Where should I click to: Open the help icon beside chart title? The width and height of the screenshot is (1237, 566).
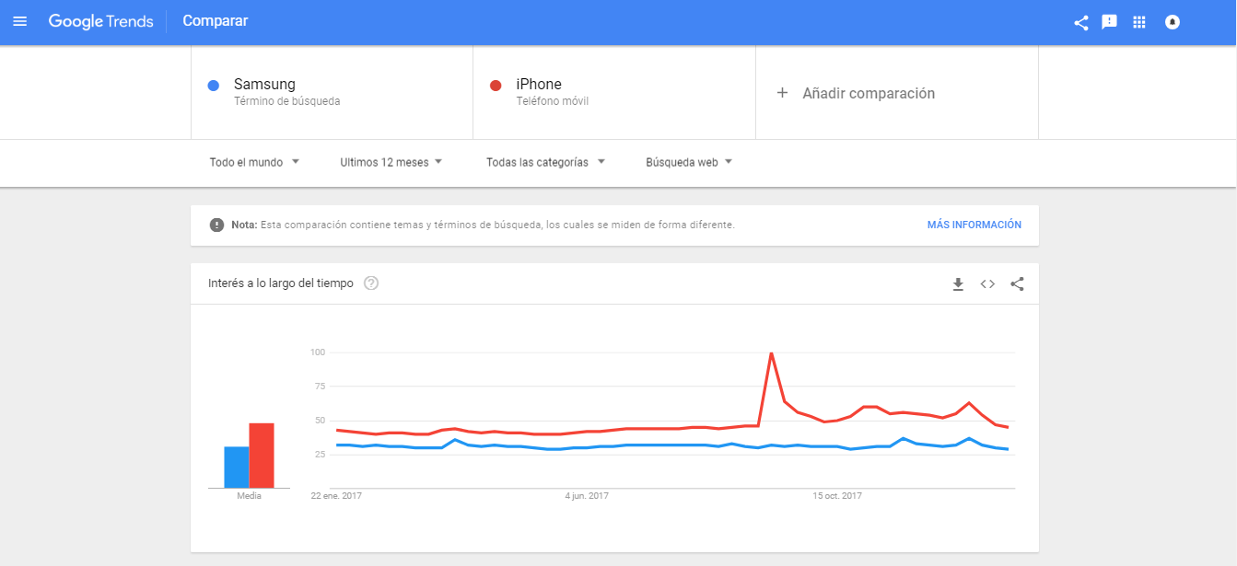tap(371, 283)
